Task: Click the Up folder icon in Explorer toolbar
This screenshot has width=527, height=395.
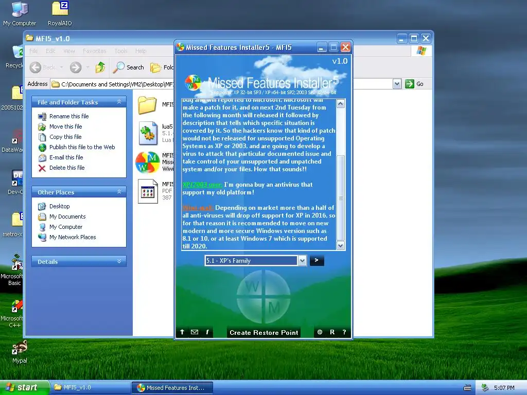Action: tap(100, 67)
